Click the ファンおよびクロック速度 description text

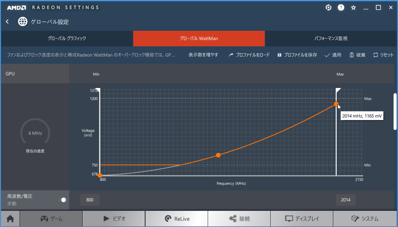click(x=91, y=55)
